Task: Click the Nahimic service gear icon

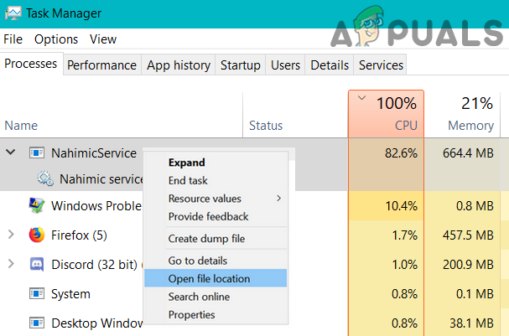Action: coord(44,178)
